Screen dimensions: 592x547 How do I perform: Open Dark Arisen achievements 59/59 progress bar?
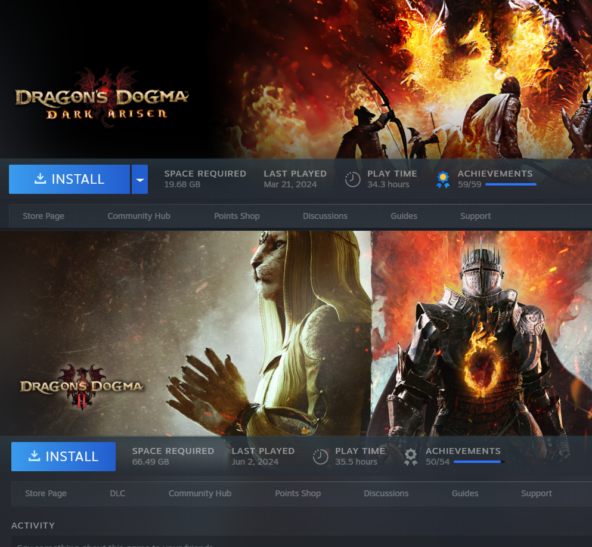[x=511, y=184]
